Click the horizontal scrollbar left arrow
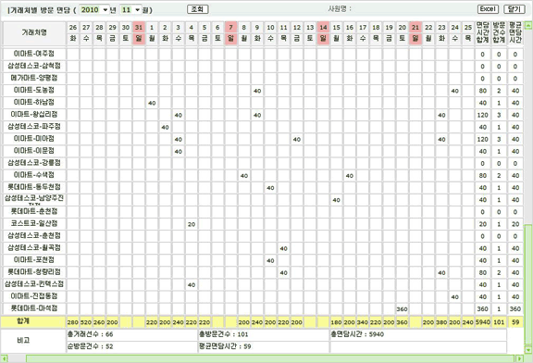Image resolution: width=533 pixels, height=363 pixels. point(4,358)
